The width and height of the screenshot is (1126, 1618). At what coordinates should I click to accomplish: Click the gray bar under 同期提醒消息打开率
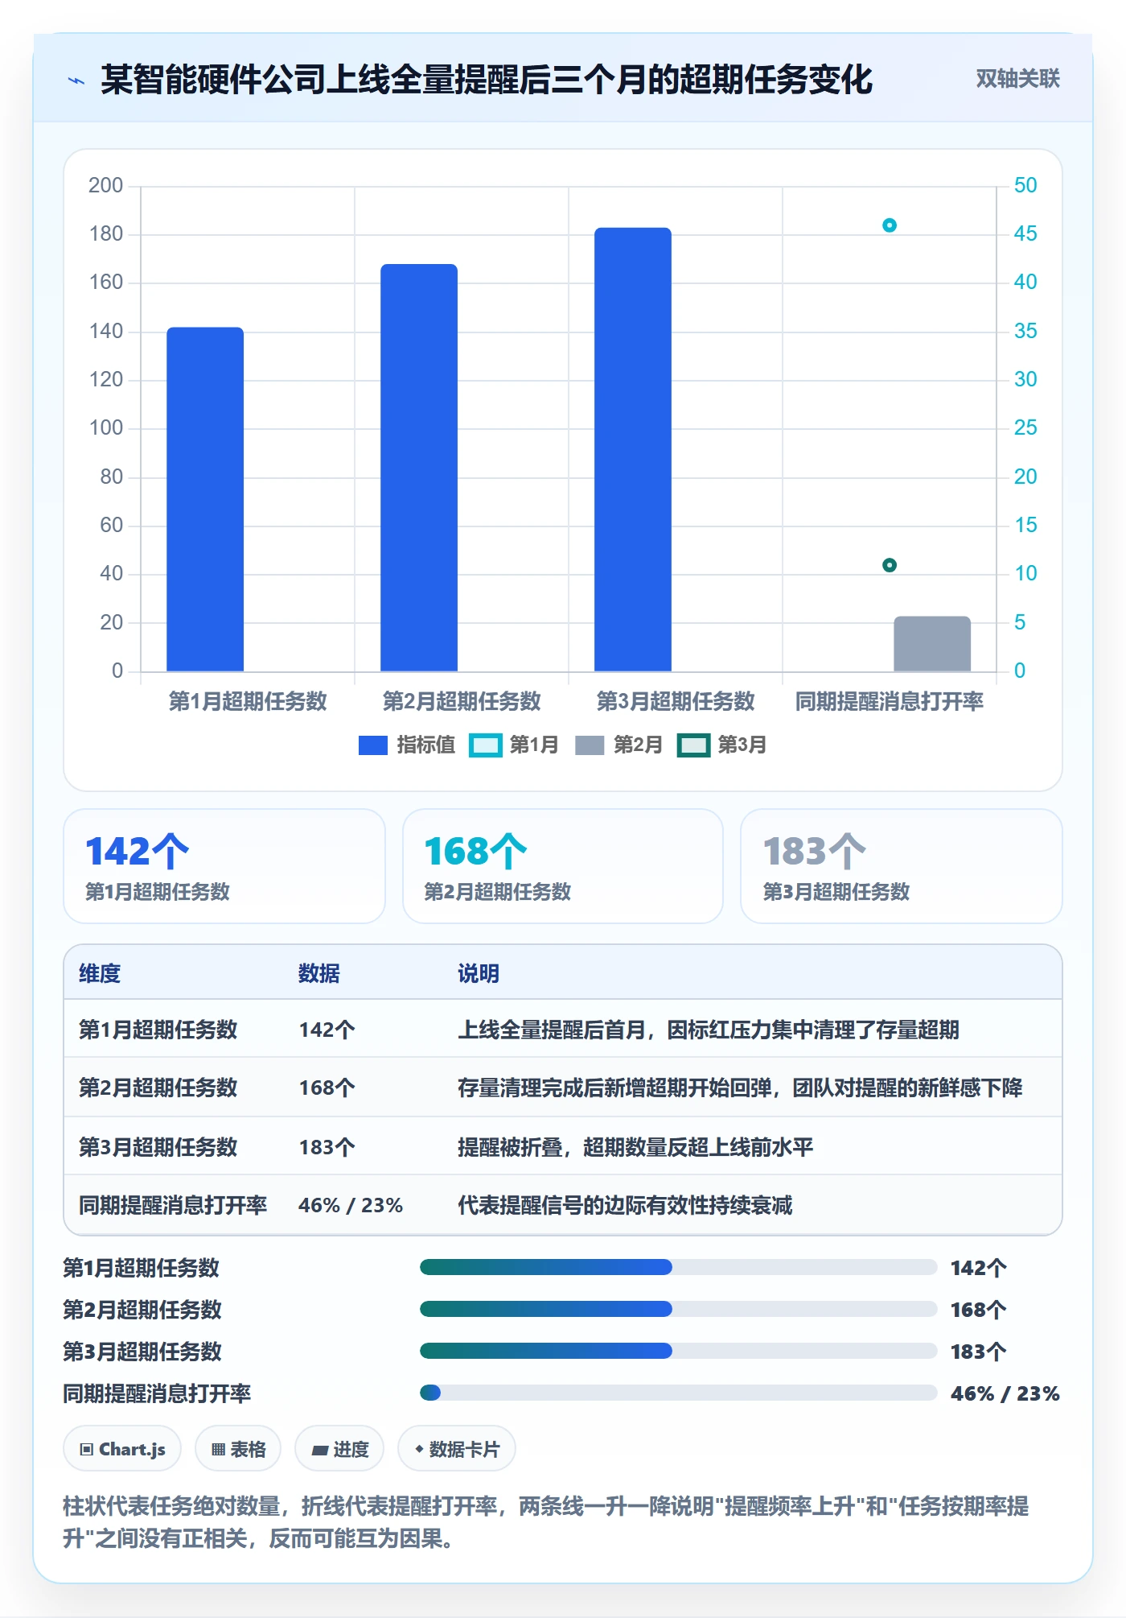click(x=932, y=644)
